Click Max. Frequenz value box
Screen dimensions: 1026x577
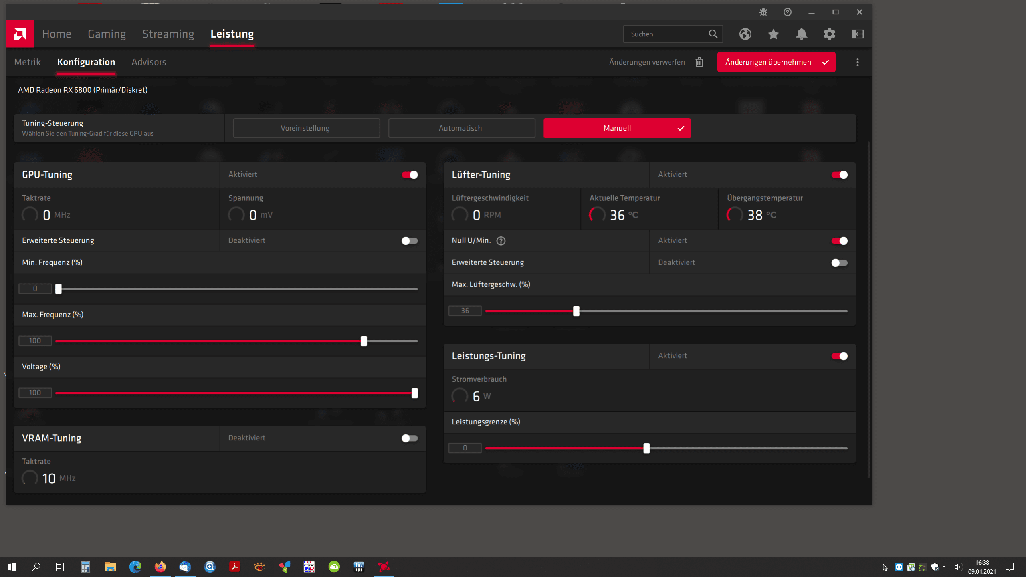(35, 341)
